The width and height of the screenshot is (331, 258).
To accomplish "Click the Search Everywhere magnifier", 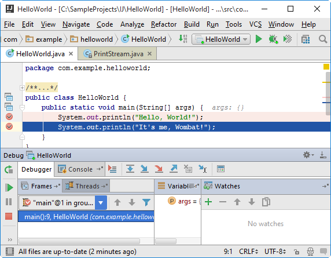I will pyautogui.click(x=323, y=39).
